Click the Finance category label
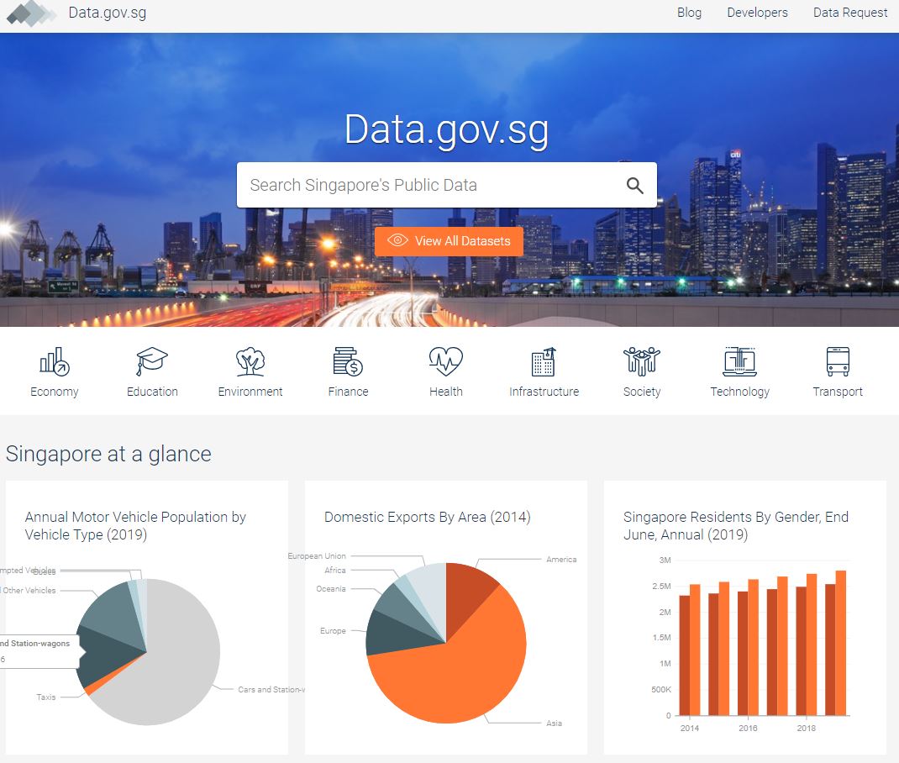The image size is (899, 763). click(x=348, y=392)
